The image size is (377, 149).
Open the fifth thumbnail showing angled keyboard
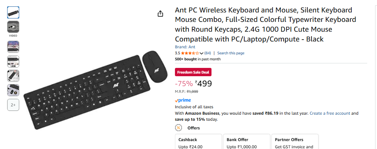(13, 76)
